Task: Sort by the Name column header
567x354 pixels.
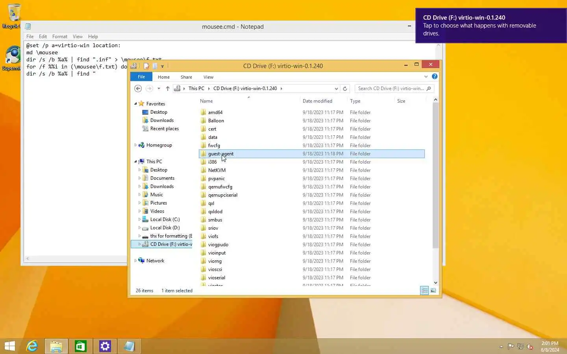Action: pyautogui.click(x=249, y=101)
